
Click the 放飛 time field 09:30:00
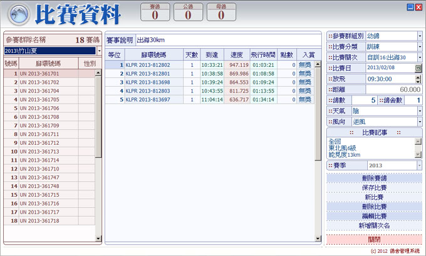point(391,79)
